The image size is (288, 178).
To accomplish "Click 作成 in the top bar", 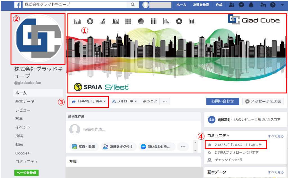I will click(219, 5).
